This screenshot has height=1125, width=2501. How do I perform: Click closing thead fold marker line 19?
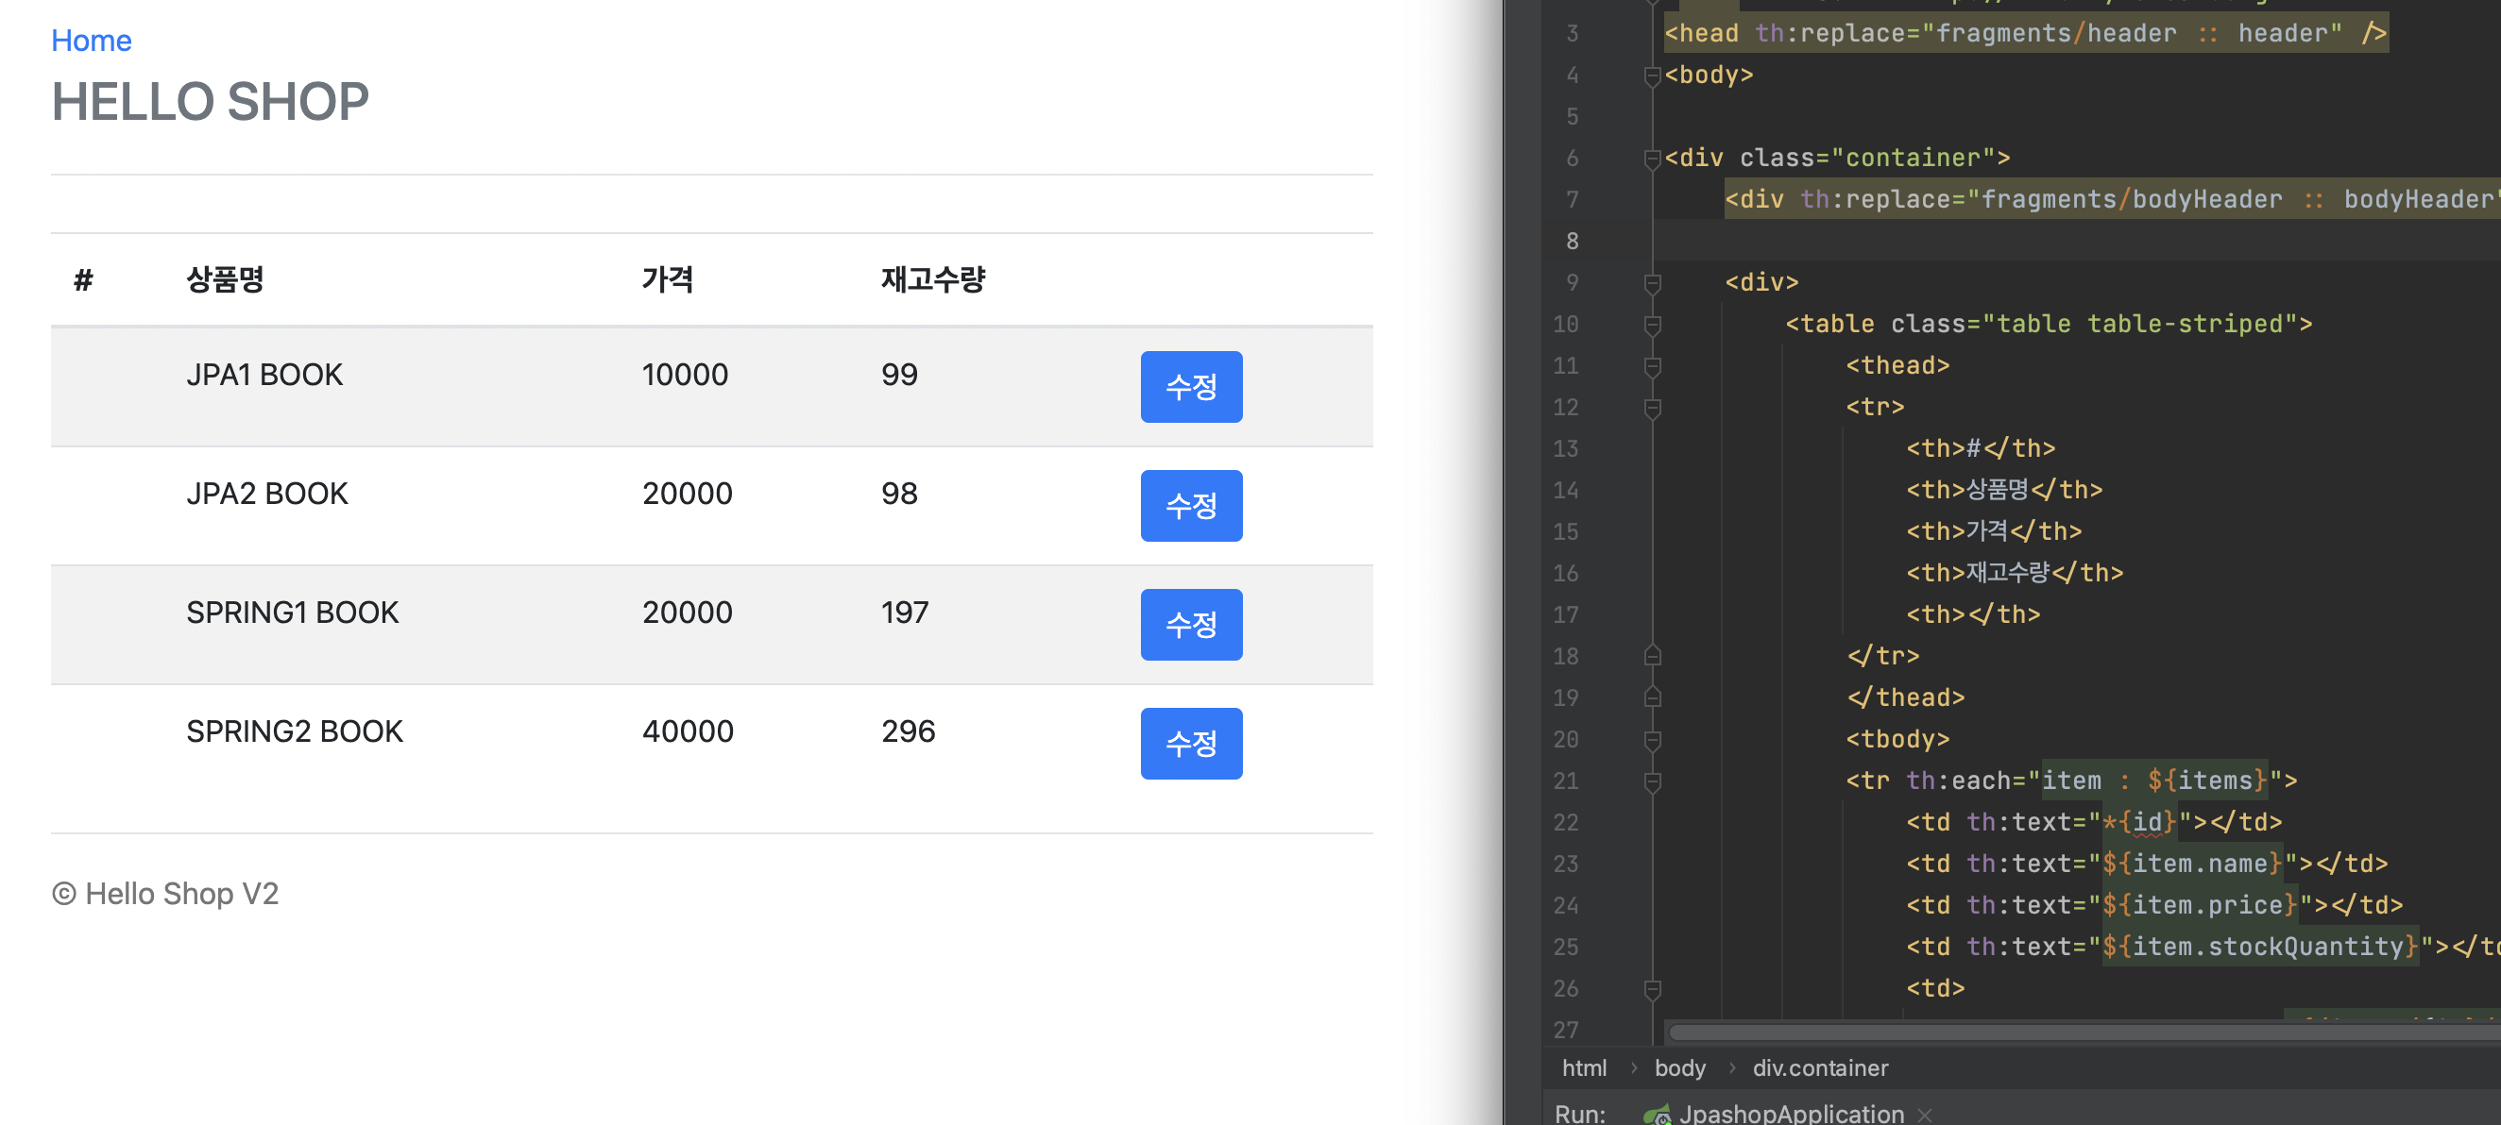coord(1652,698)
